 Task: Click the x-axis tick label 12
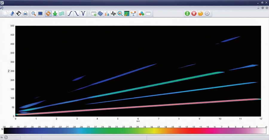click(x=261, y=119)
